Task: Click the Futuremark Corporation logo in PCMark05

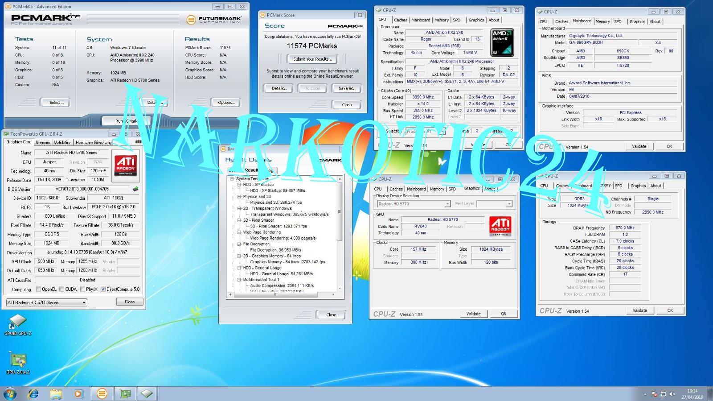Action: pos(214,20)
